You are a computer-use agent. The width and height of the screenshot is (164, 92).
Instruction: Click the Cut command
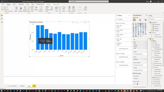point(6,7)
